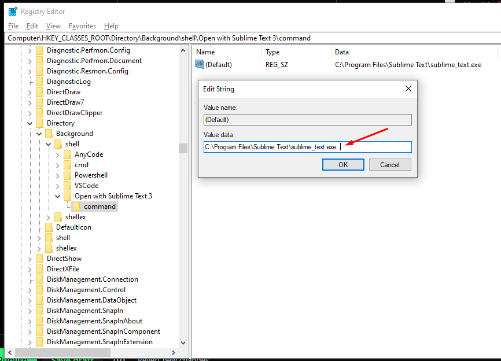Expand the Diagnostic.Perfmon.Document key
The height and width of the screenshot is (361, 501).
(30, 61)
